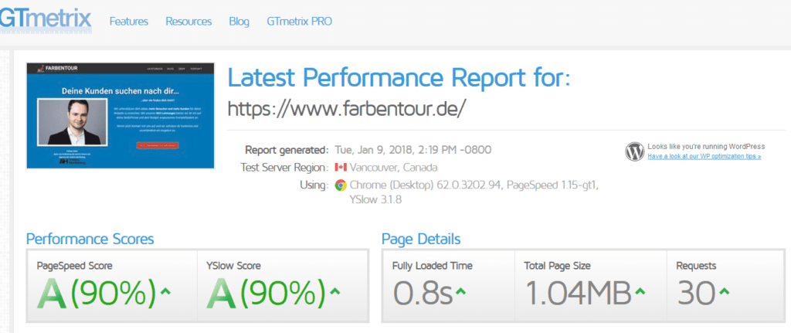Open the Resources menu item
791x333 pixels.
(x=188, y=22)
